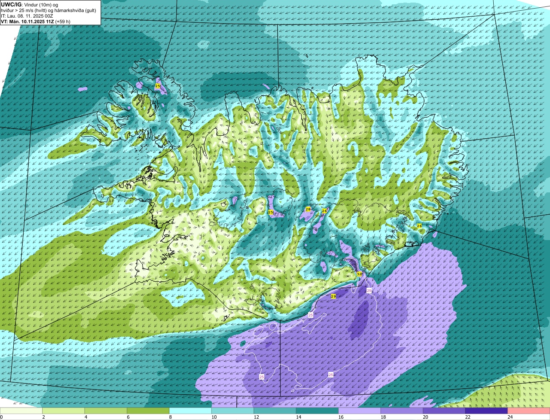Click the 18–20 m/s medium purple swatch
550x420 pixels.
click(402, 411)
